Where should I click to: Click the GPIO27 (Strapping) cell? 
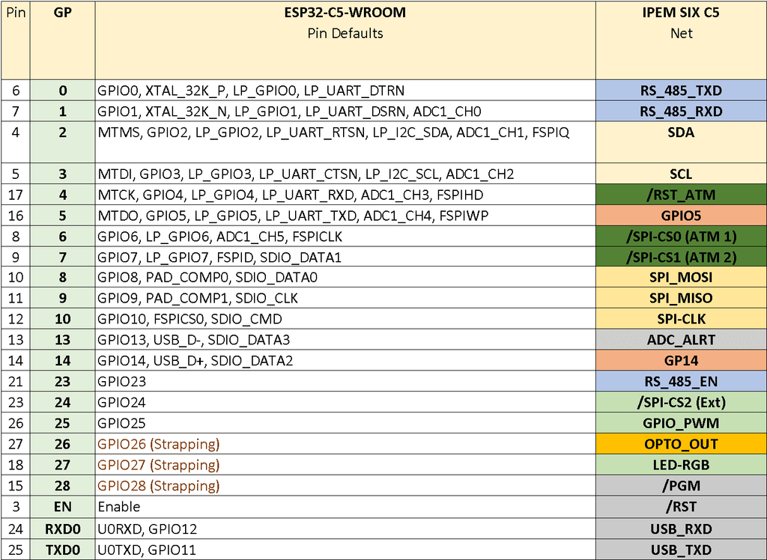coord(345,465)
